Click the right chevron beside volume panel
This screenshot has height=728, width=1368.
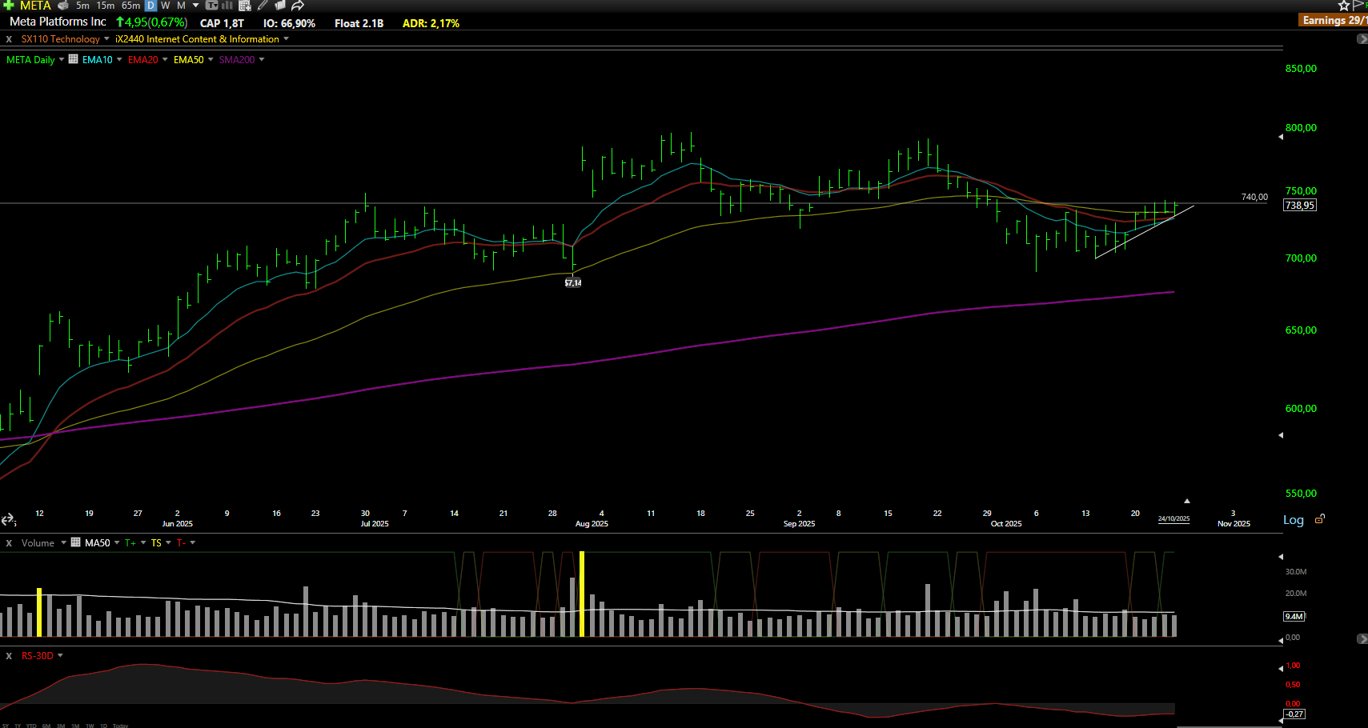tap(1362, 638)
